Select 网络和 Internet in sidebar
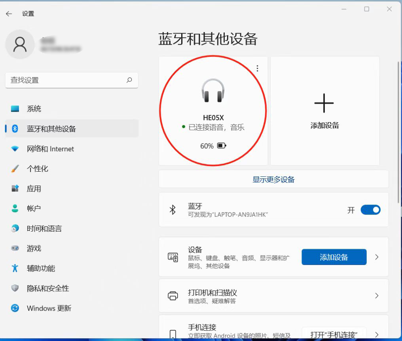The height and width of the screenshot is (341, 402). tap(50, 149)
